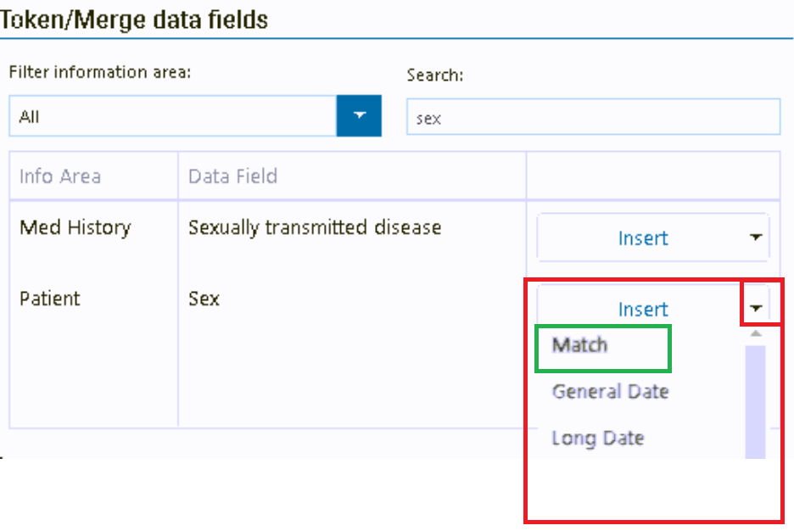Click the Token/Merge data fields heading
794x531 pixels.
tap(134, 19)
